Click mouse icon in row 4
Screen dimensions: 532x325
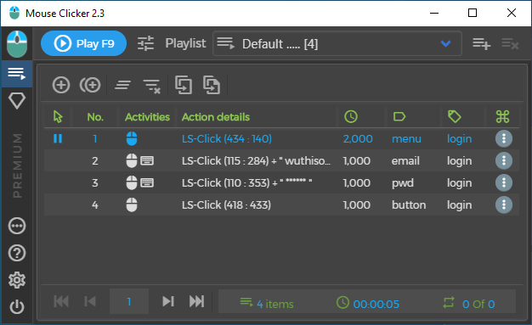[132, 205]
